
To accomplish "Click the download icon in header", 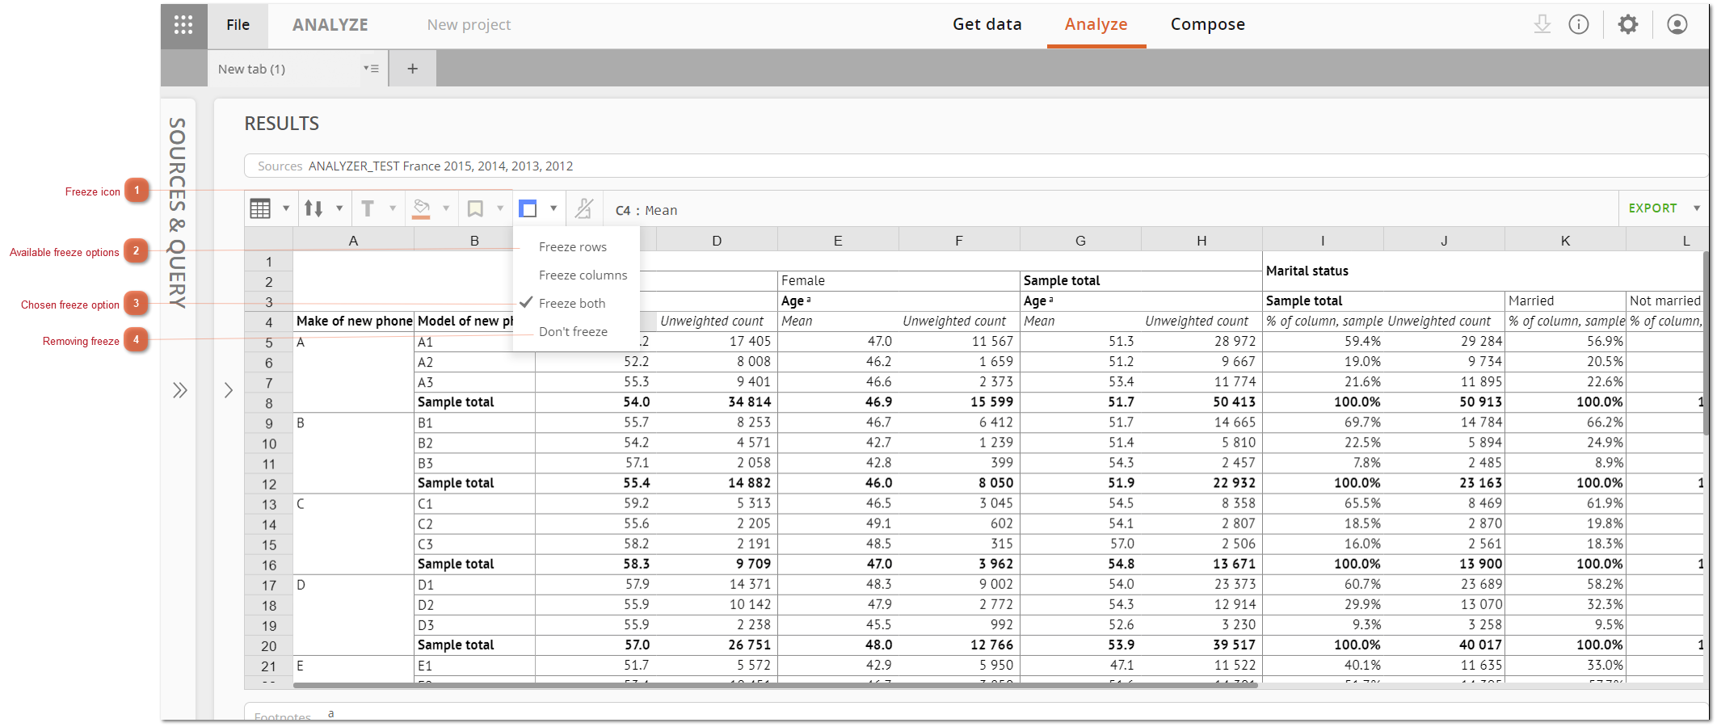I will 1542,24.
